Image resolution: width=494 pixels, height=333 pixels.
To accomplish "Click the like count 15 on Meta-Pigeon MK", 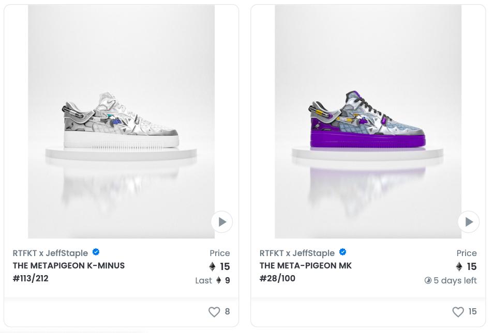I will [472, 312].
